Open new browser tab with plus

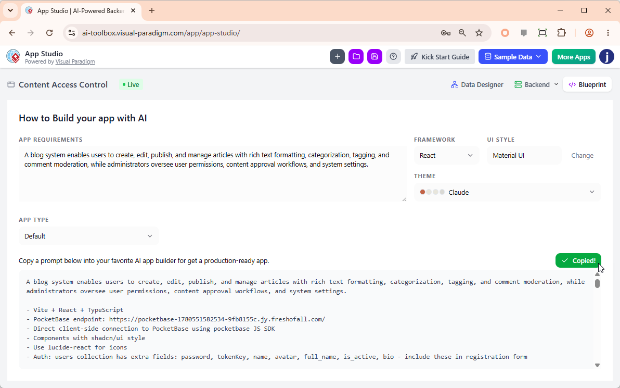coord(152,11)
